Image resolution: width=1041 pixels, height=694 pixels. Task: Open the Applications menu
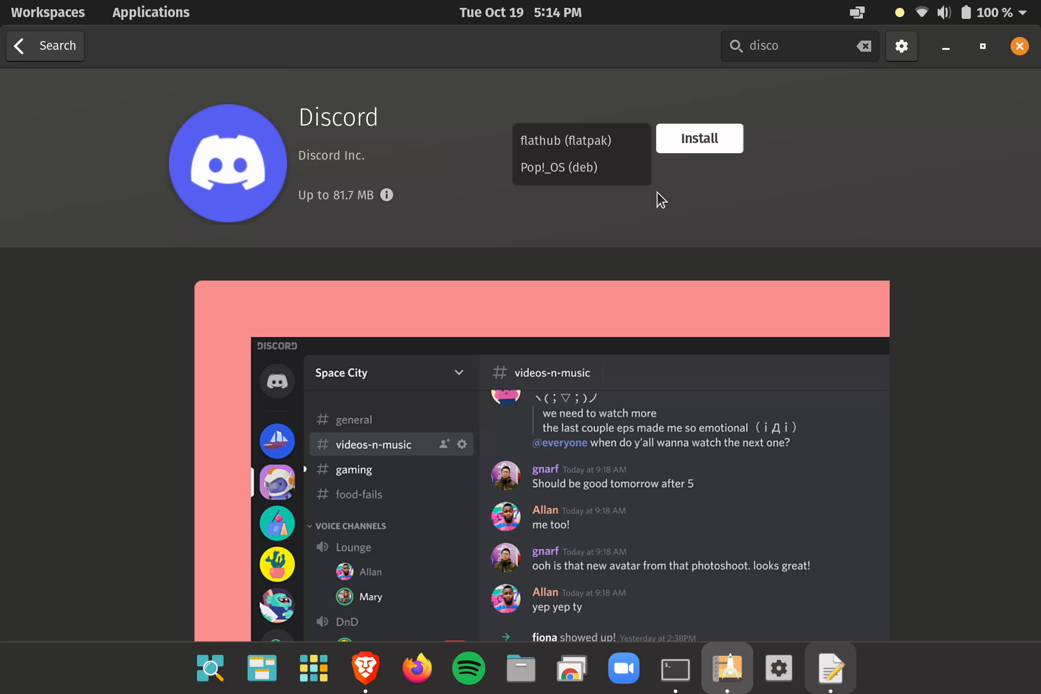(x=150, y=12)
